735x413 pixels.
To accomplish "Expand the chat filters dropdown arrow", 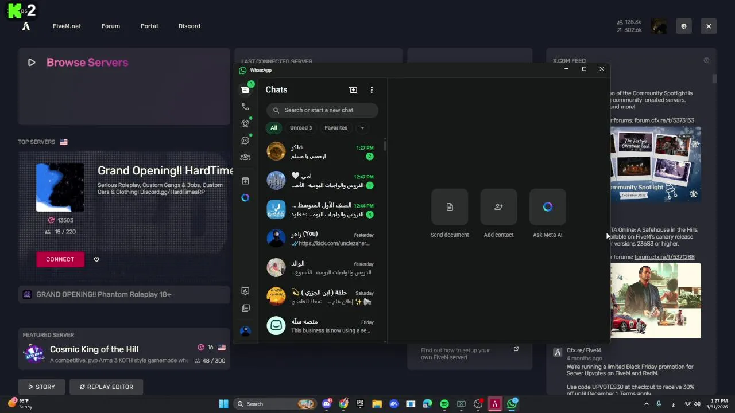I will tap(362, 128).
